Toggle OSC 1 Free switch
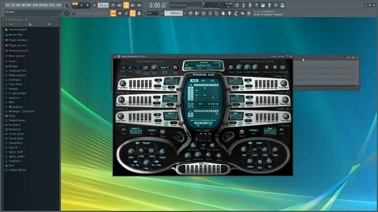The height and width of the screenshot is (212, 378). (x=164, y=87)
